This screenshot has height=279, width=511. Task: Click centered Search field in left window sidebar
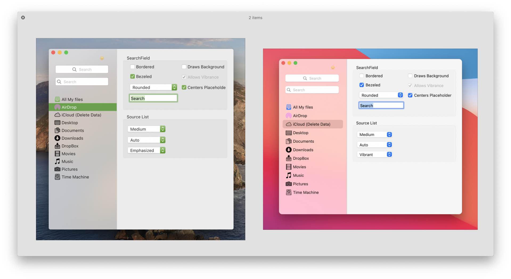[x=82, y=69]
